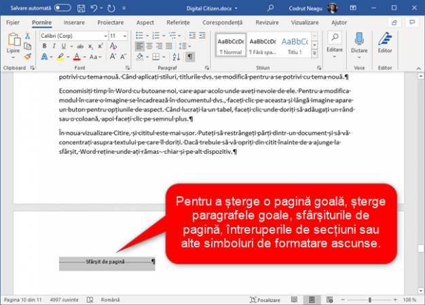Apply the Titlu 1 style
Viewport: 425px width, 305px height.
295,45
